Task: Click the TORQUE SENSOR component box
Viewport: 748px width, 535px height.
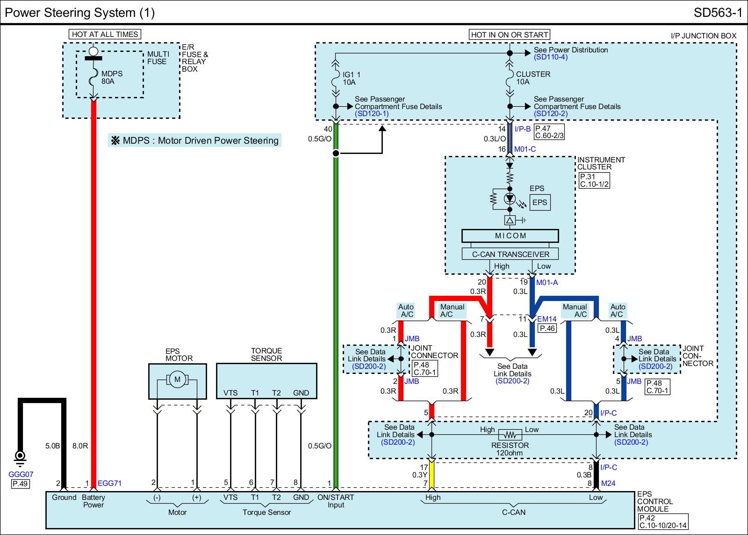Action: pyautogui.click(x=266, y=380)
